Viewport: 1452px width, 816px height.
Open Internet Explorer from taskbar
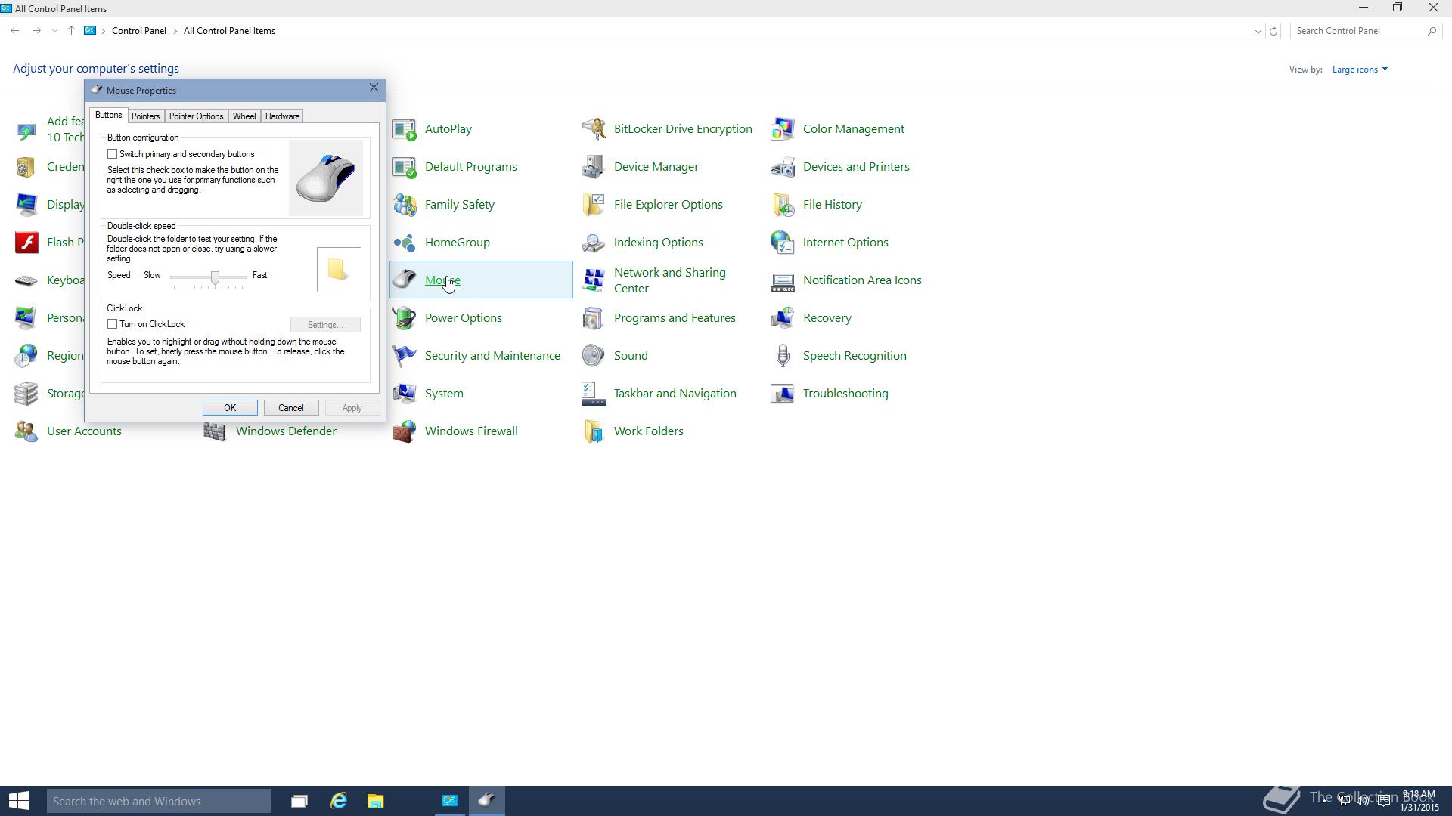pyautogui.click(x=338, y=801)
